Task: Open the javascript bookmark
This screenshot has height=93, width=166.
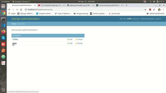Action: (x=114, y=13)
